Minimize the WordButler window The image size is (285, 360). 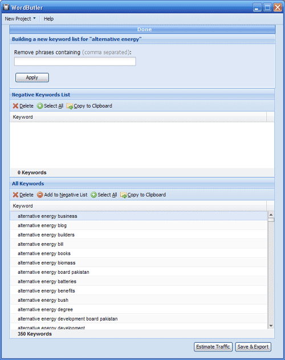[257, 7]
